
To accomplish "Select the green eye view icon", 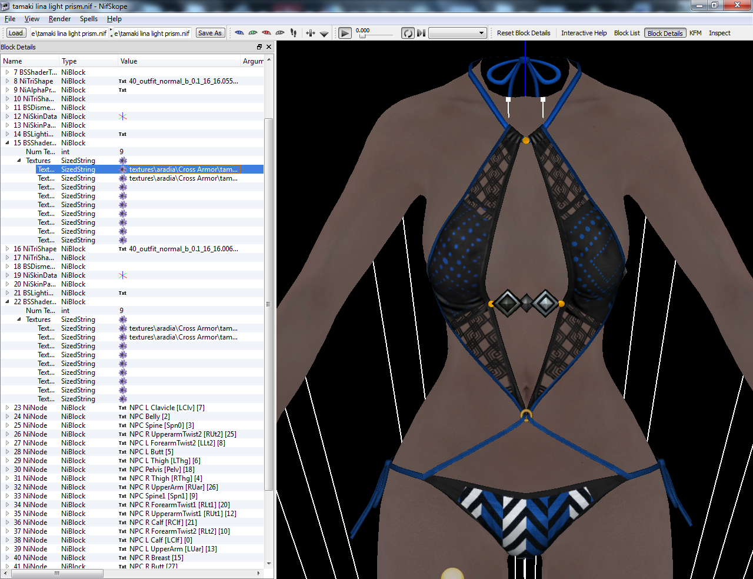I will coord(253,33).
